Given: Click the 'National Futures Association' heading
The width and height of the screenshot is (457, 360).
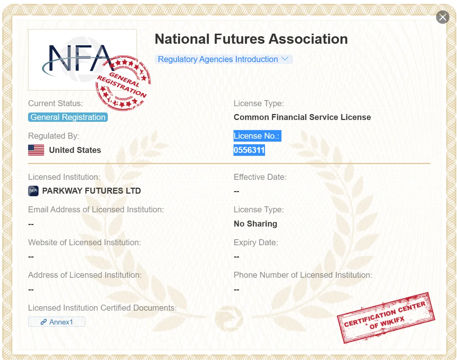Looking at the screenshot, I should click(x=251, y=39).
